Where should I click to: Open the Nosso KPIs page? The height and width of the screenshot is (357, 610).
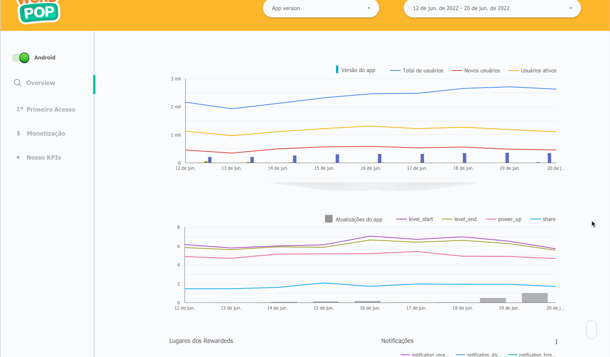coord(44,157)
